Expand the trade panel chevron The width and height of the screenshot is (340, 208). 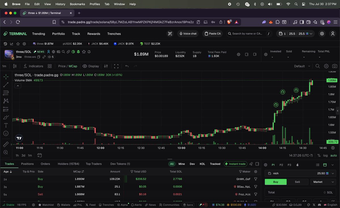[333, 165]
